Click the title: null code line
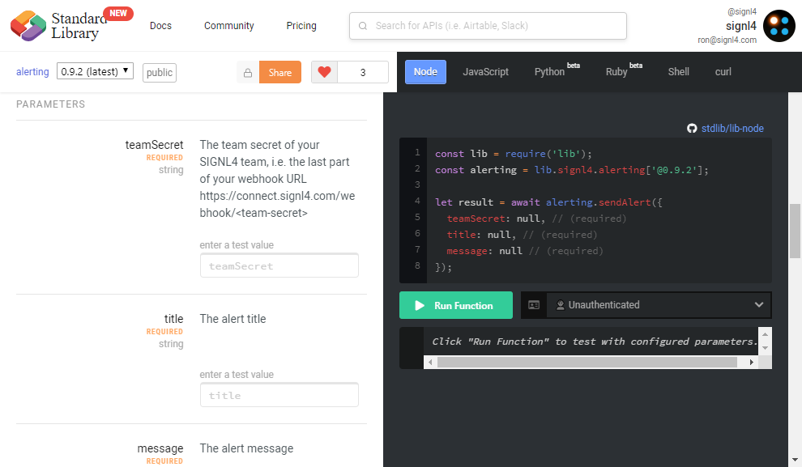This screenshot has height=467, width=802. (522, 235)
